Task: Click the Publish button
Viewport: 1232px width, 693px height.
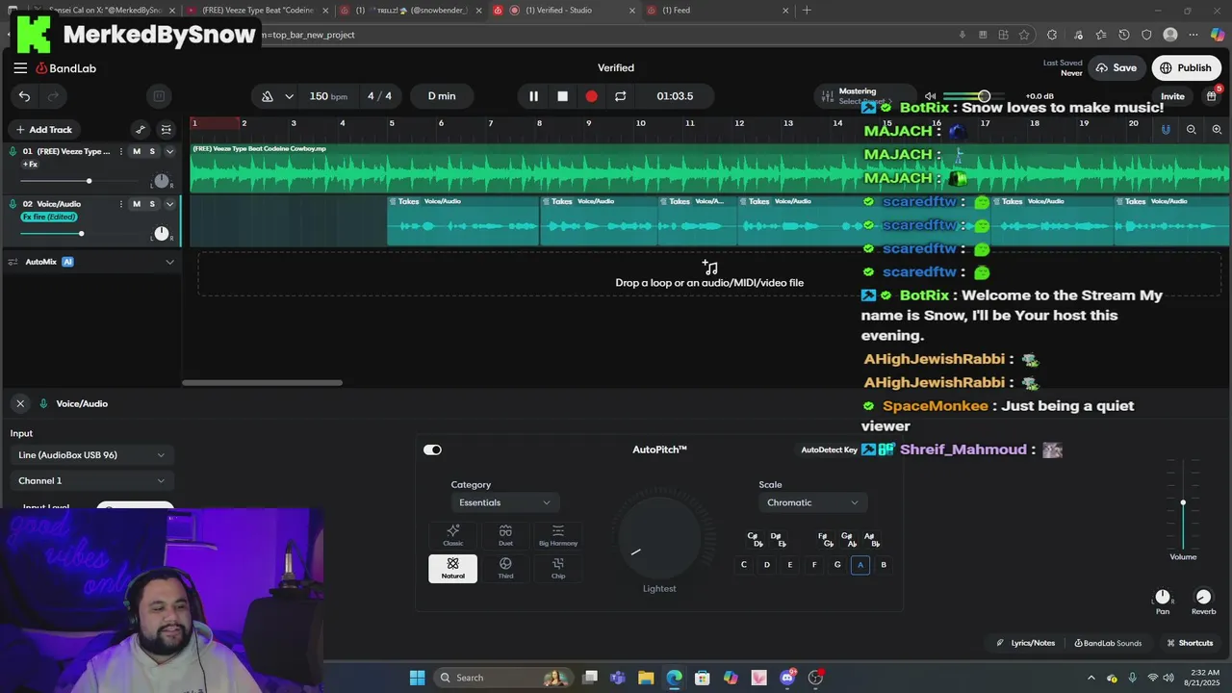Action: click(1186, 68)
